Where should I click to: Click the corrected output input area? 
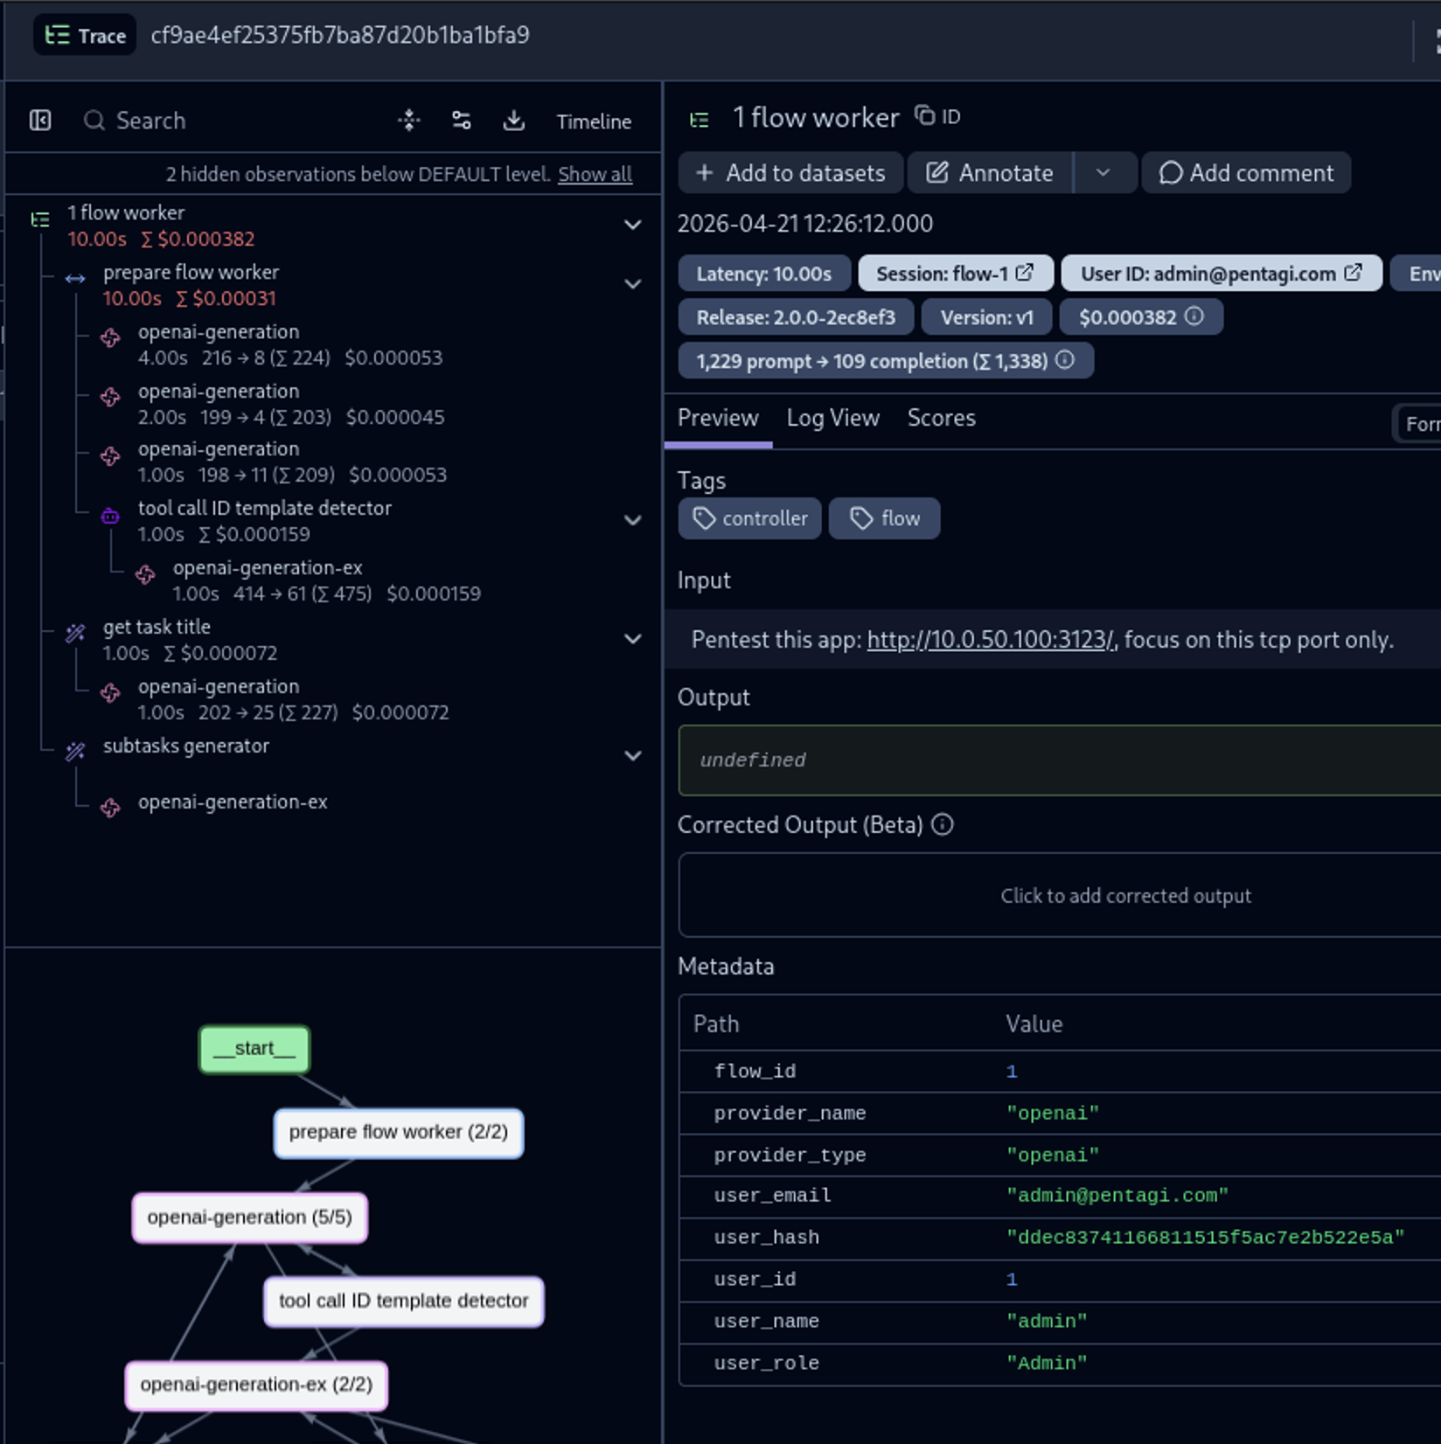(x=1124, y=896)
